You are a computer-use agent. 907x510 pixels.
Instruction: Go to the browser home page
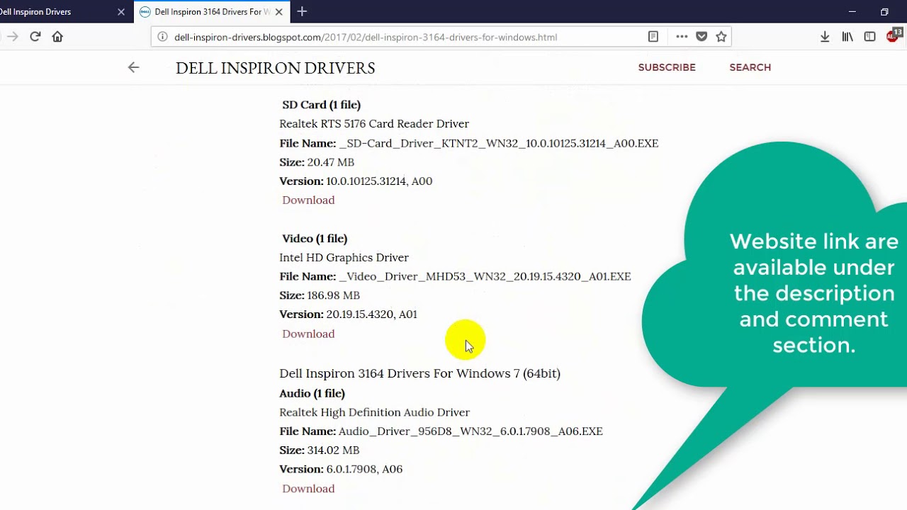point(57,37)
